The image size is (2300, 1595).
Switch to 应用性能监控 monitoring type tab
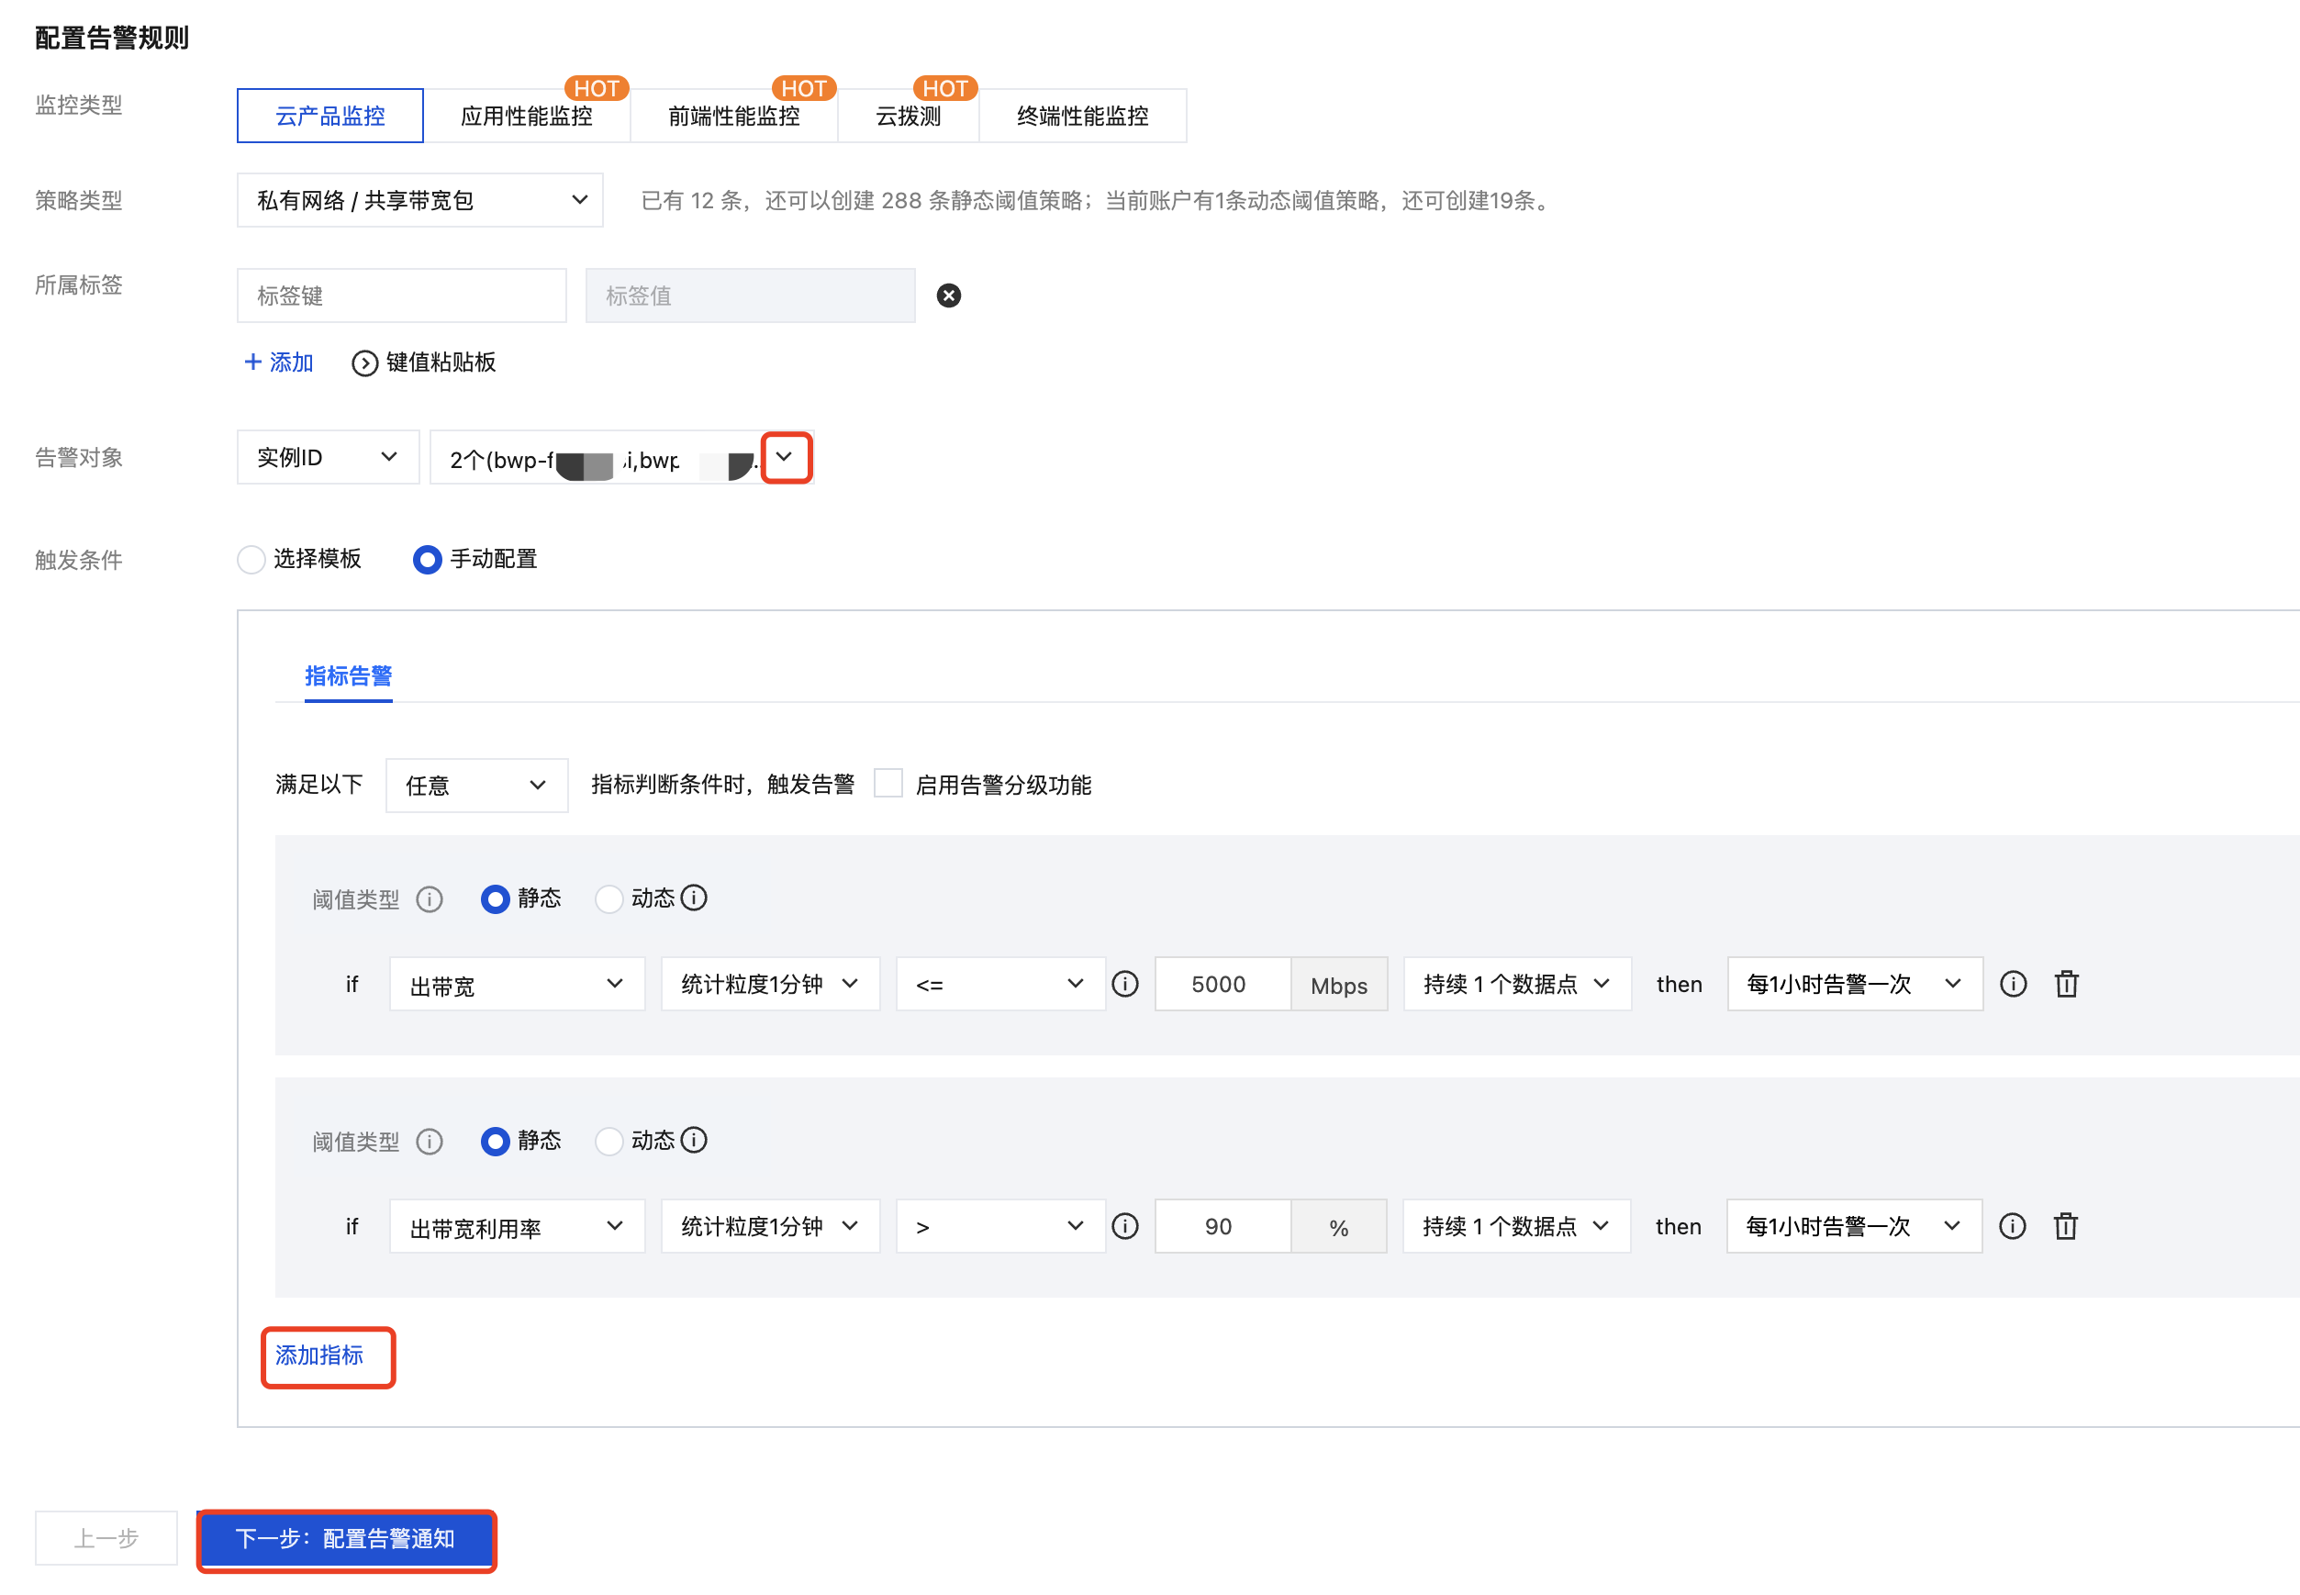527,116
